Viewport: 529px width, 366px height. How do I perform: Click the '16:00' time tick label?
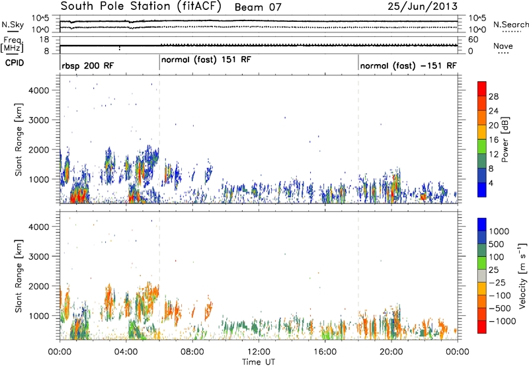point(325,352)
